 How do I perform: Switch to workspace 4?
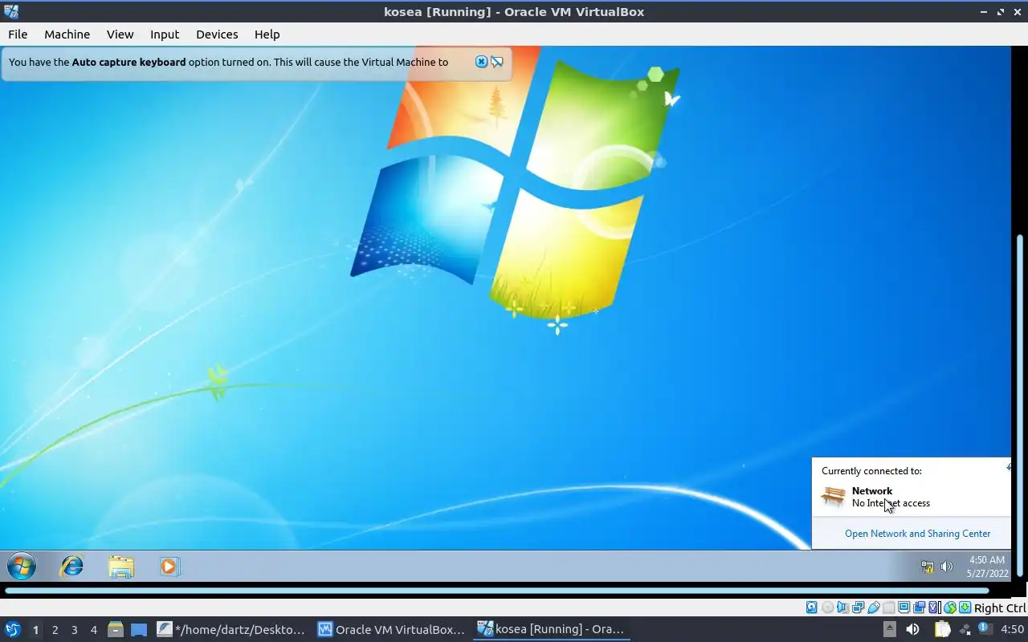[x=93, y=630]
